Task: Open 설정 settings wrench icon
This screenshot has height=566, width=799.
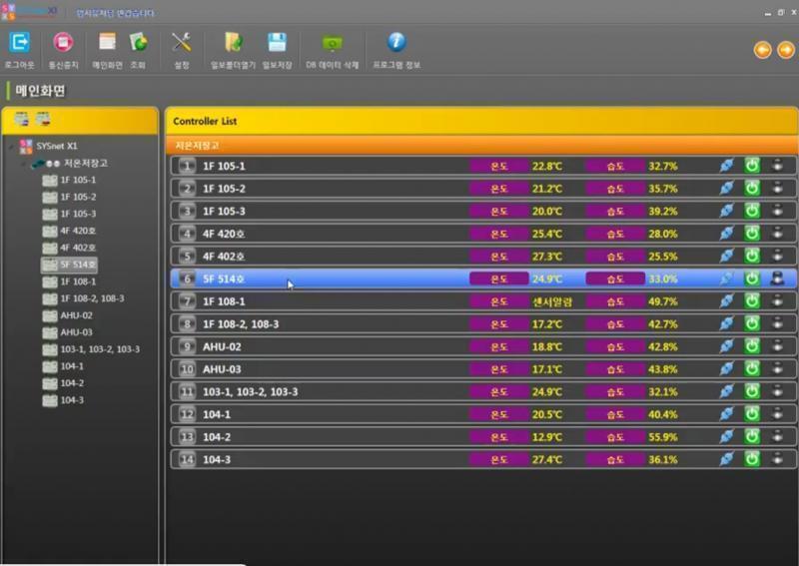Action: (x=182, y=43)
